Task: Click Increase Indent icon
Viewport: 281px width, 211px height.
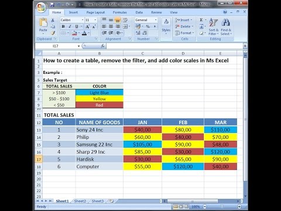Action: click(111, 33)
